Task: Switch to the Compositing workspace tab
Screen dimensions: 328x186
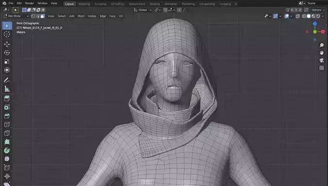Action: [x=207, y=4]
